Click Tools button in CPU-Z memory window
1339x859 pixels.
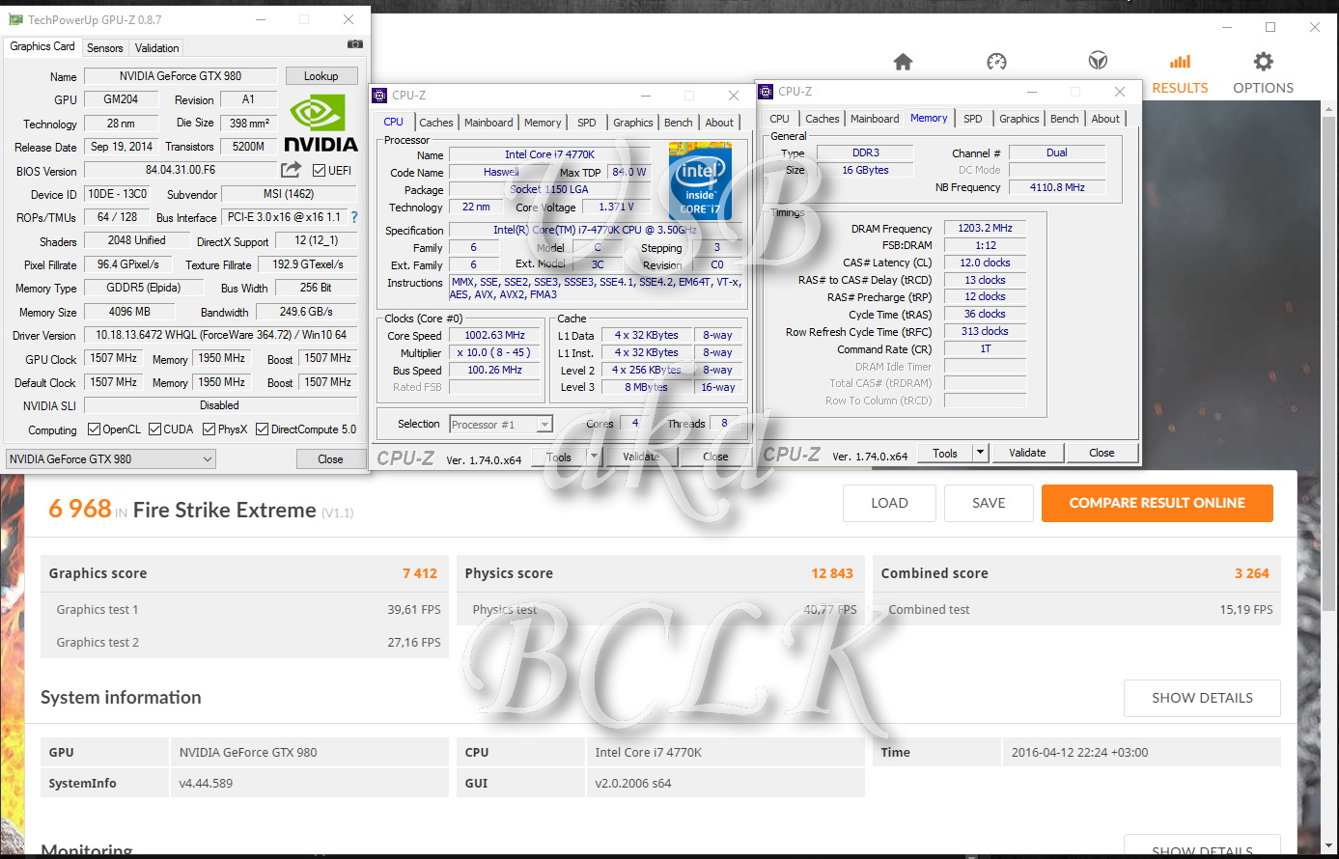[945, 453]
